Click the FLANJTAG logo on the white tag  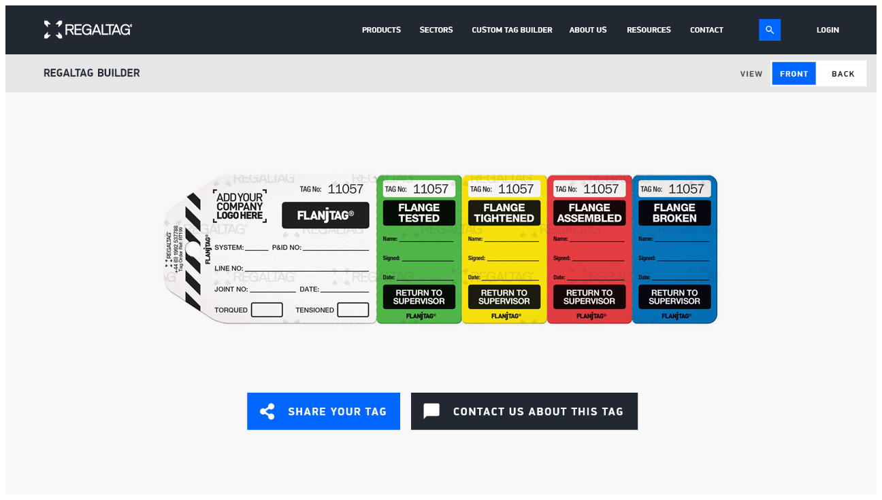click(x=325, y=215)
